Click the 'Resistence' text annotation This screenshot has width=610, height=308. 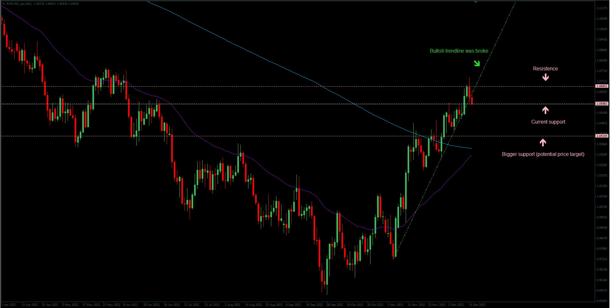pyautogui.click(x=545, y=69)
